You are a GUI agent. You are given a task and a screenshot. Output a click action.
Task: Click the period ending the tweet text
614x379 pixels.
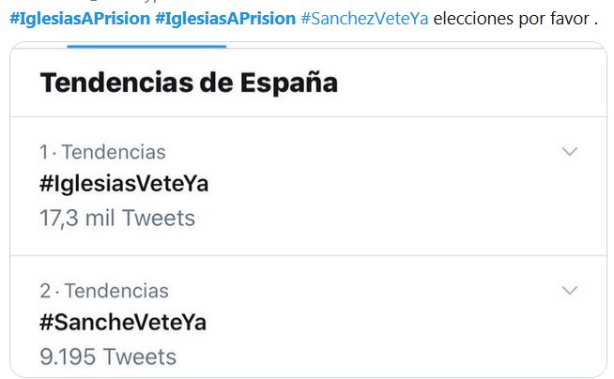click(596, 20)
